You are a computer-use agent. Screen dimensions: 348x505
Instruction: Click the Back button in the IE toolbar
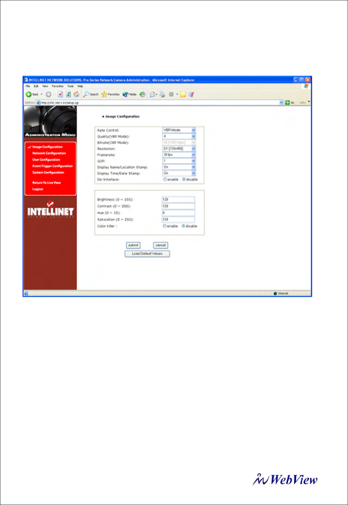tap(32, 94)
